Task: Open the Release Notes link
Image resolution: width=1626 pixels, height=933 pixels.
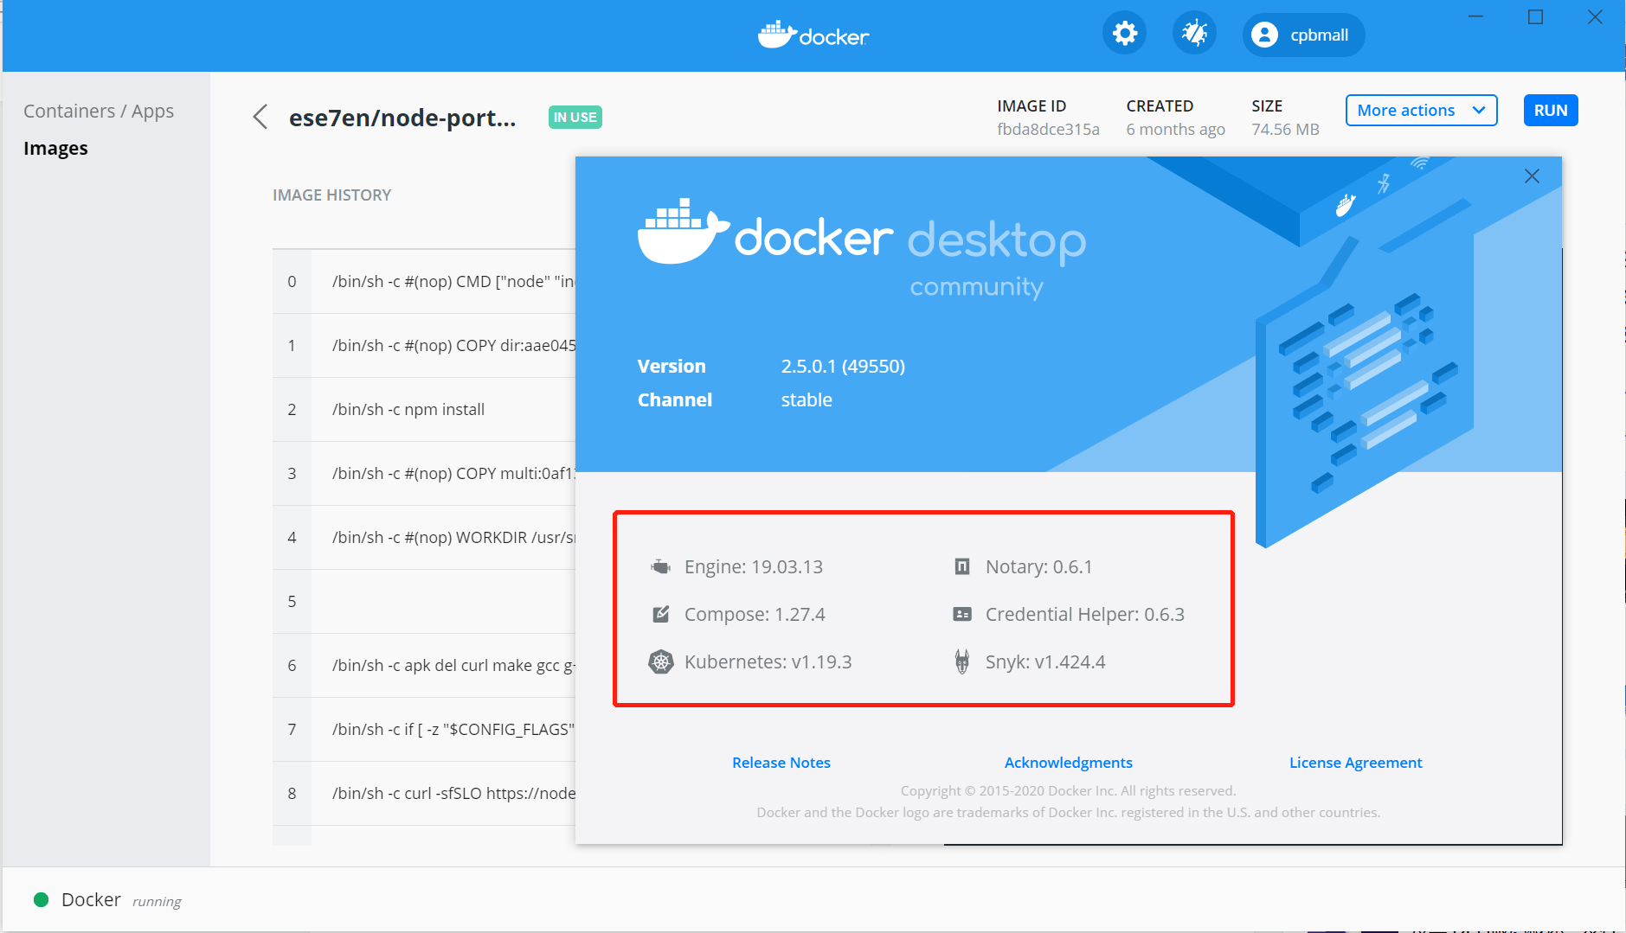Action: 781,763
